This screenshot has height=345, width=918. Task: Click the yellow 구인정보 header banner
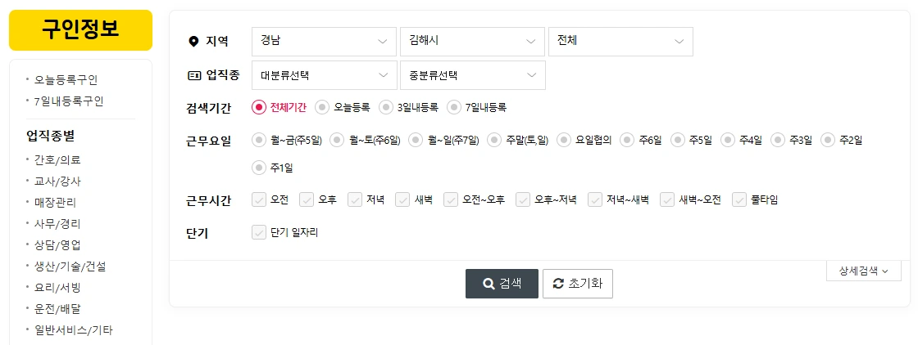81,30
